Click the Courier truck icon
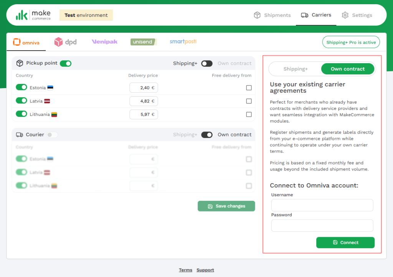This screenshot has width=393, height=277. coord(20,135)
